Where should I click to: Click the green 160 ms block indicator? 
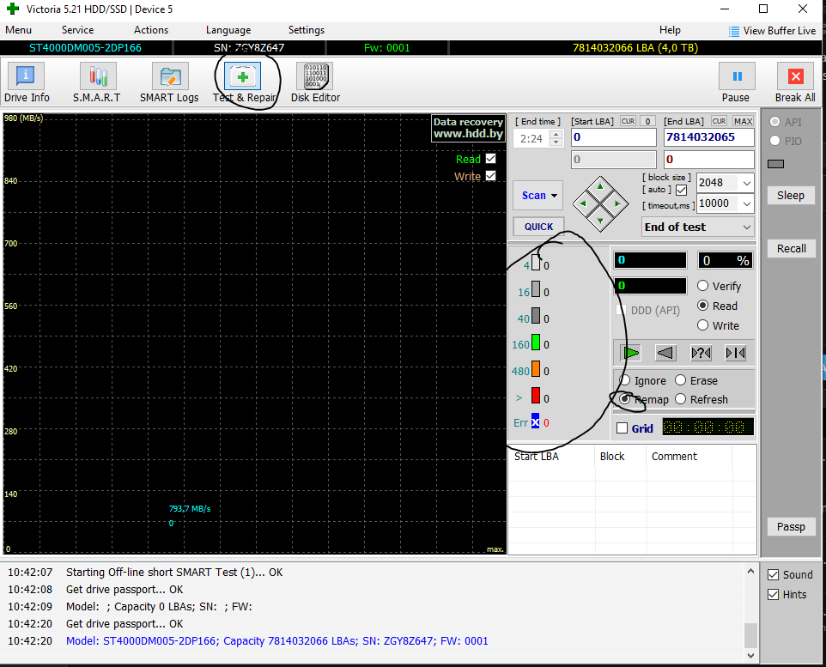(x=536, y=342)
